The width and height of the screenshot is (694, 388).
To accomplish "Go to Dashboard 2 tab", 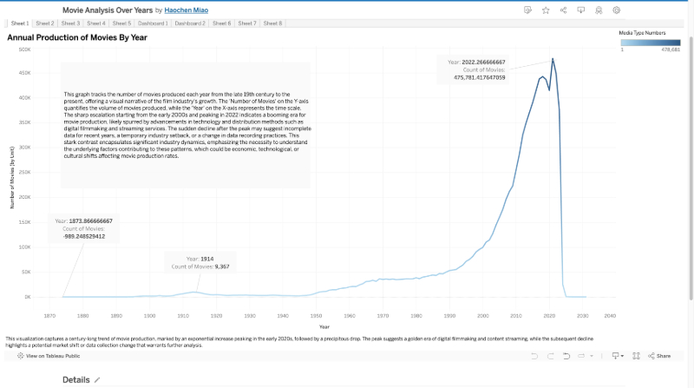I will pyautogui.click(x=190, y=23).
